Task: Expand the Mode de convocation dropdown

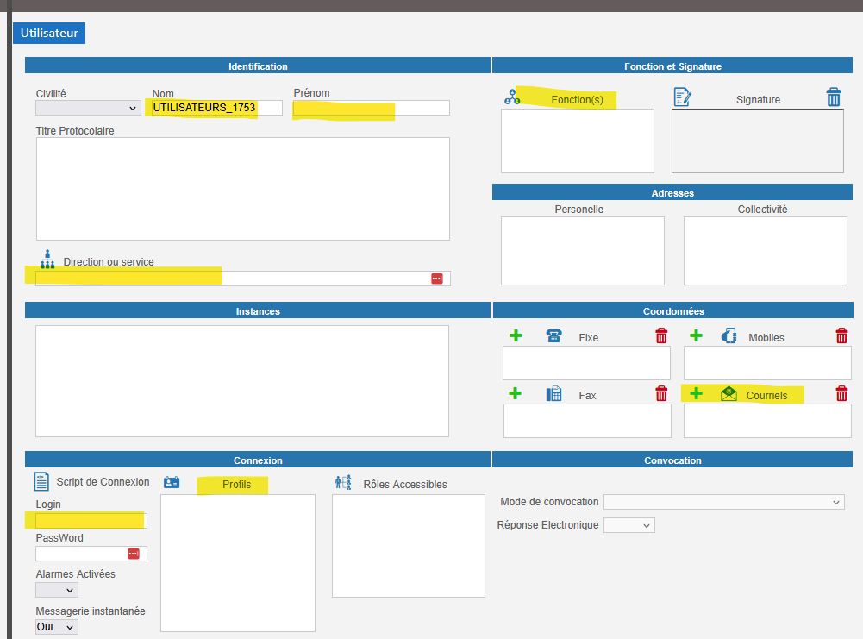Action: (x=723, y=502)
